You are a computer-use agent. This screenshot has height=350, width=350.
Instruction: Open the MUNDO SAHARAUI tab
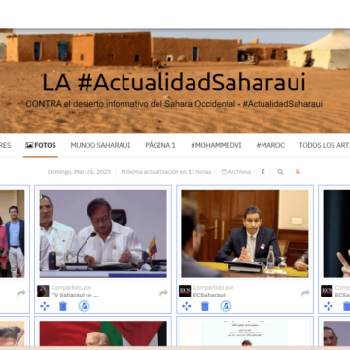tap(100, 145)
